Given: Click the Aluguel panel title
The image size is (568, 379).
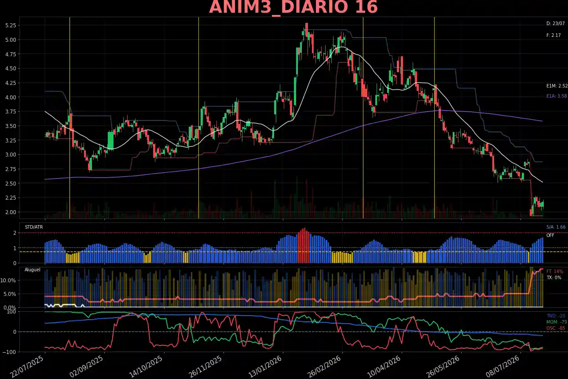Looking at the screenshot, I should pyautogui.click(x=32, y=270).
